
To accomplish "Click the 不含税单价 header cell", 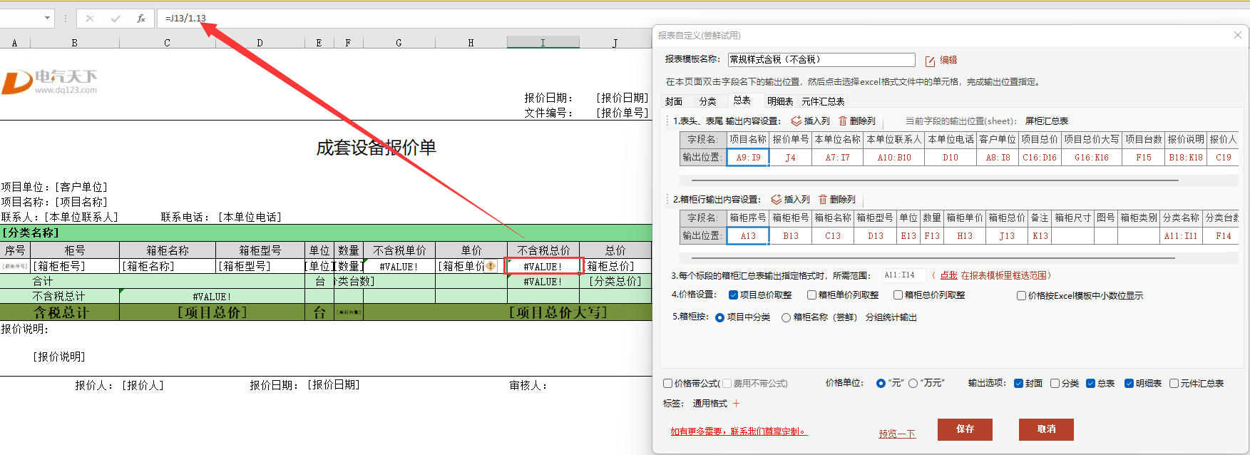I will [399, 250].
